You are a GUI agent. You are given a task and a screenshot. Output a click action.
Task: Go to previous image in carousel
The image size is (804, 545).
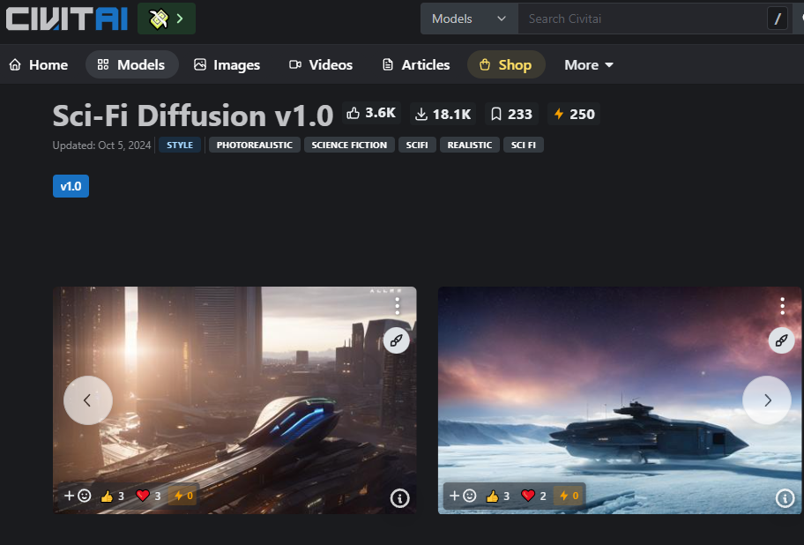87,400
